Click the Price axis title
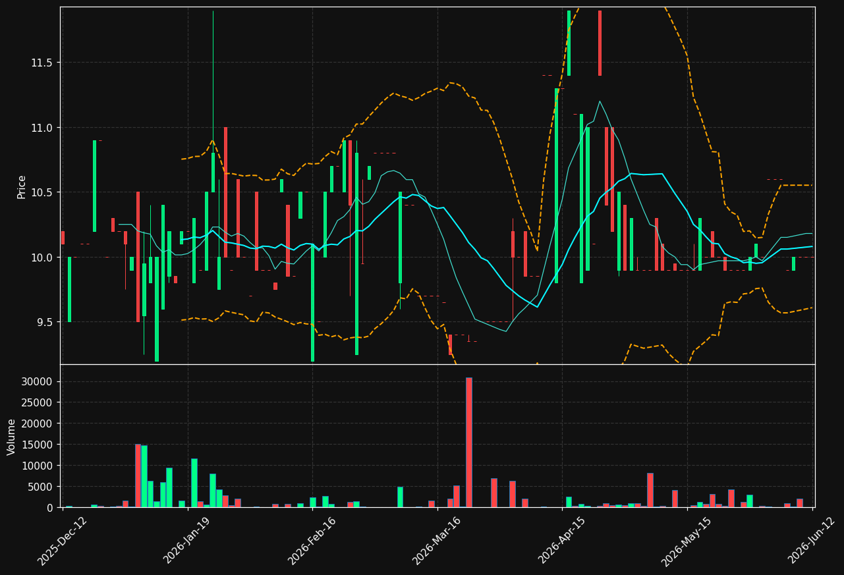 coord(22,186)
